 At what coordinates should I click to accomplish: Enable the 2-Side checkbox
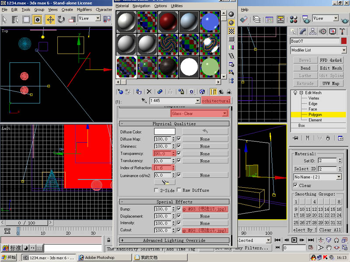pos(156,190)
